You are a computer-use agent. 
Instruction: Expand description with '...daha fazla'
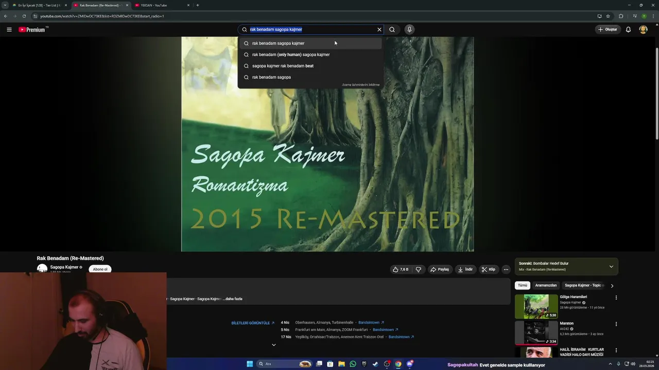(233, 299)
